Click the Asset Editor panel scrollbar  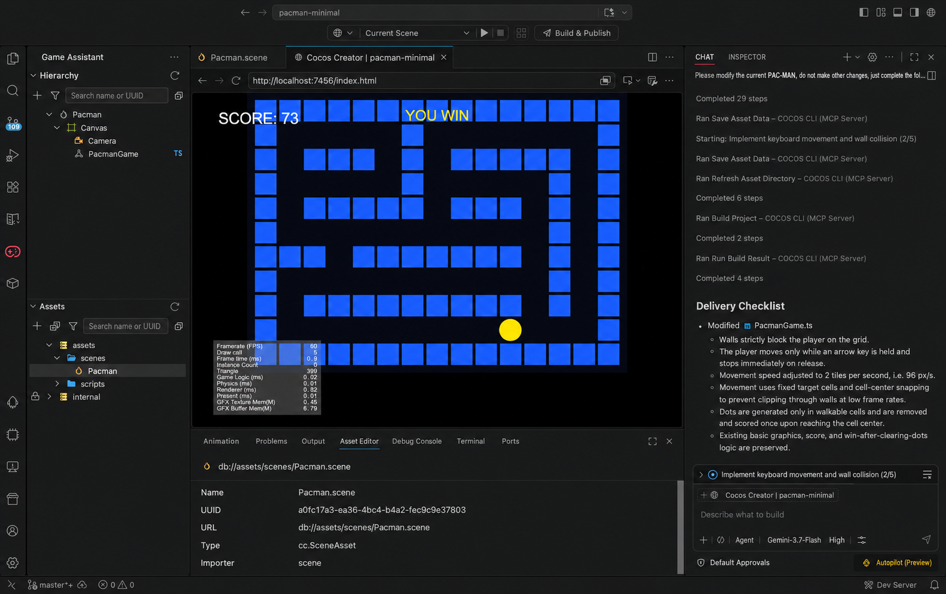point(681,526)
